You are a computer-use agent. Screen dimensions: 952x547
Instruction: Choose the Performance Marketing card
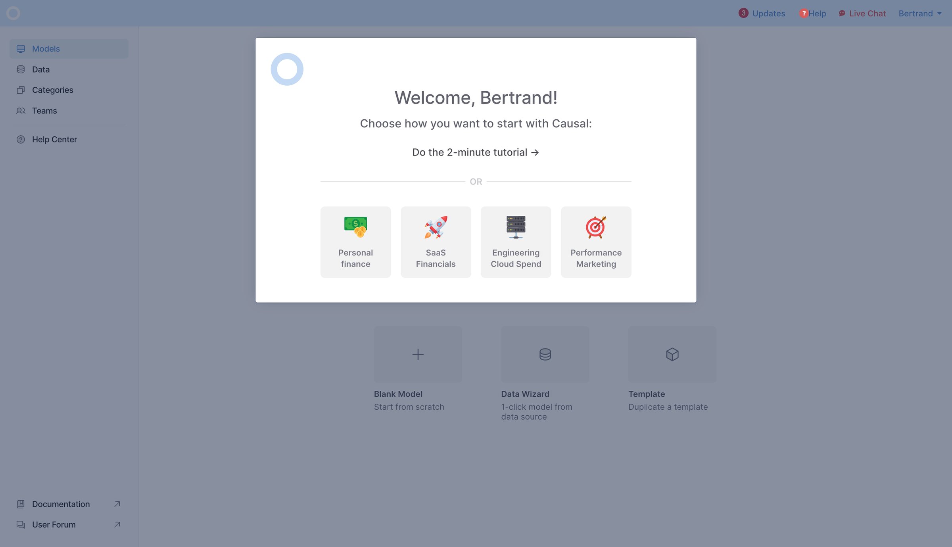click(596, 242)
